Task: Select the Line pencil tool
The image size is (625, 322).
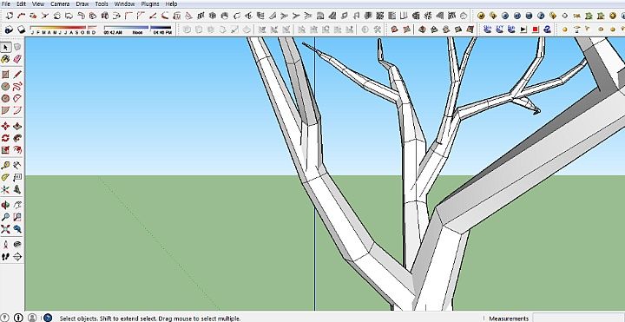Action: point(17,75)
